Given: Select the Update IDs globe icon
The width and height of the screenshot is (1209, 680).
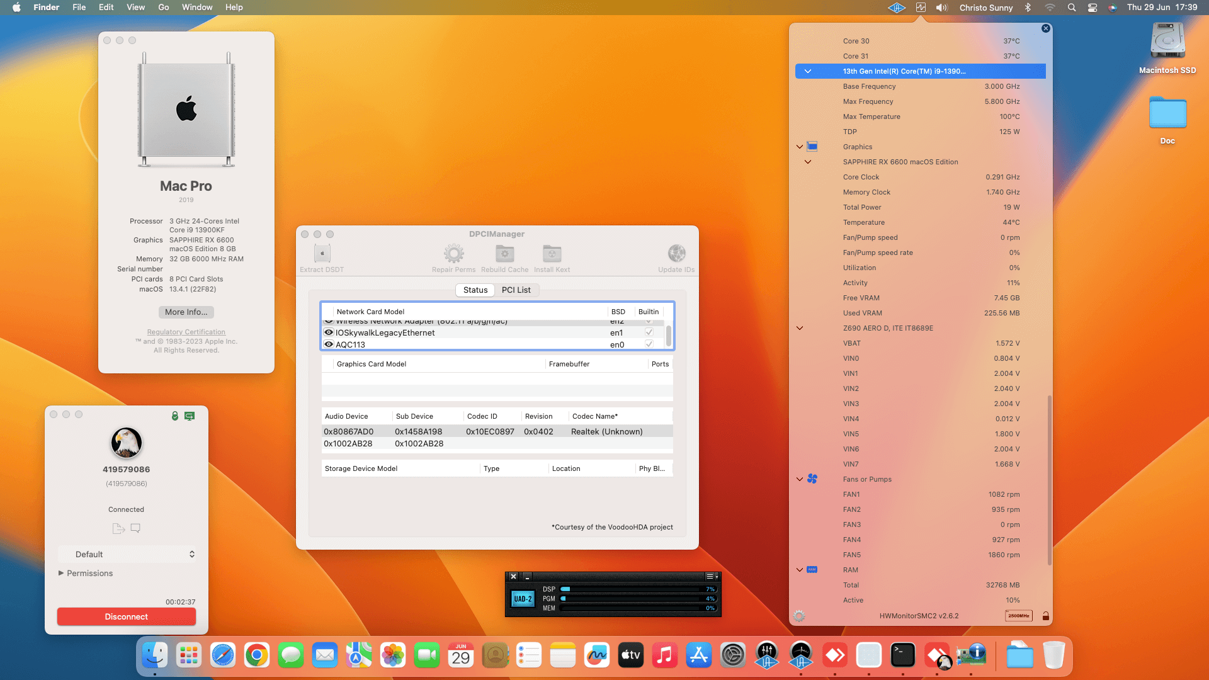Looking at the screenshot, I should pyautogui.click(x=676, y=253).
